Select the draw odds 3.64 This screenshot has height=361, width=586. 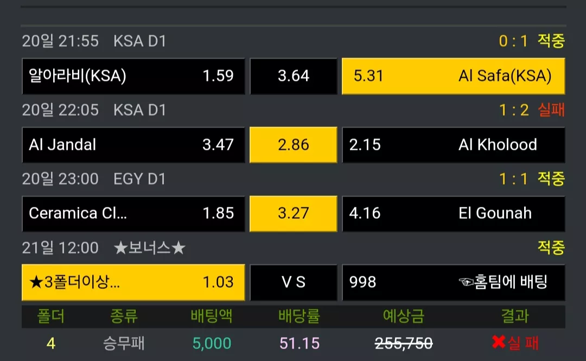(294, 76)
